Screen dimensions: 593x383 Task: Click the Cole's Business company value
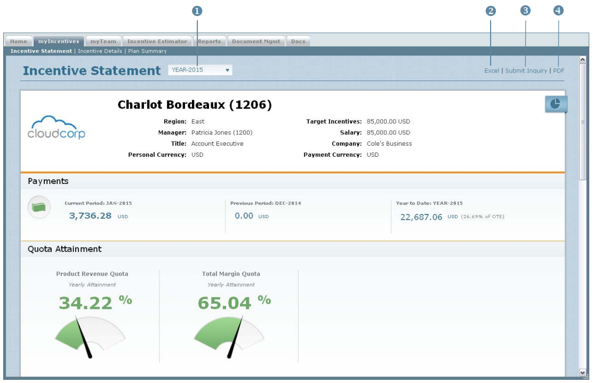click(x=389, y=143)
